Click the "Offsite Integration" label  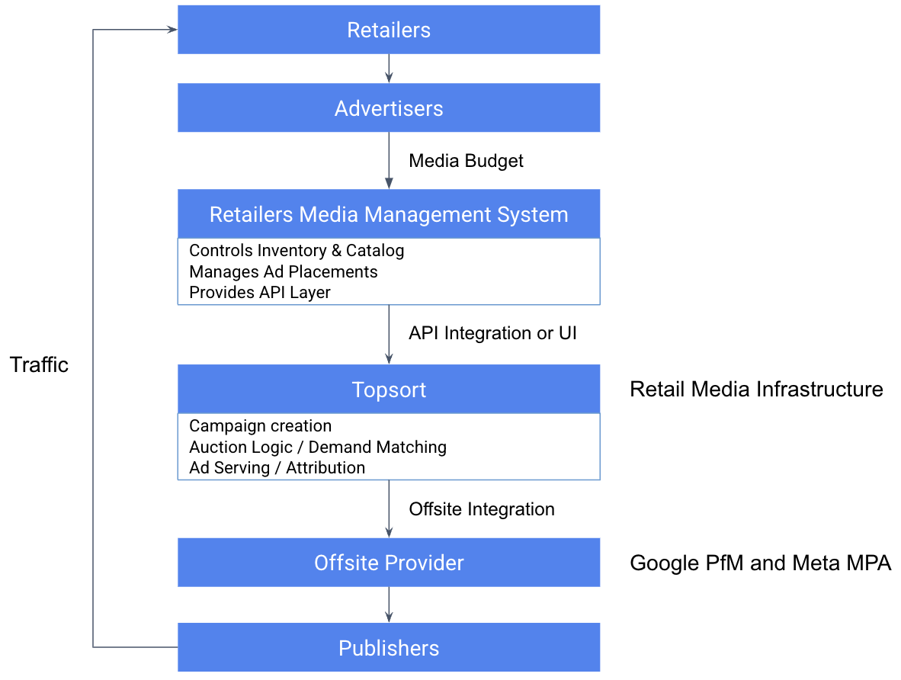[x=482, y=509]
